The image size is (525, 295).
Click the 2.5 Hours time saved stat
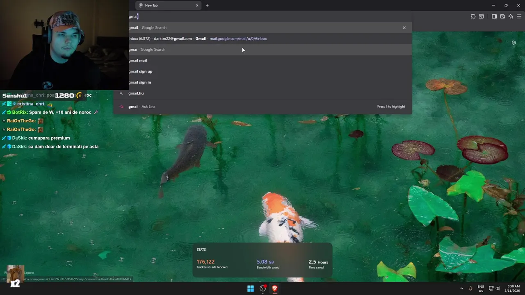click(318, 264)
